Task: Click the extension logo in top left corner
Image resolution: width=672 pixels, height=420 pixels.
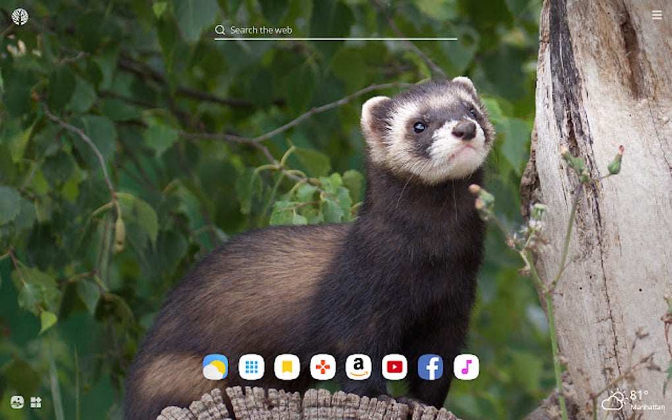Action: [19, 14]
